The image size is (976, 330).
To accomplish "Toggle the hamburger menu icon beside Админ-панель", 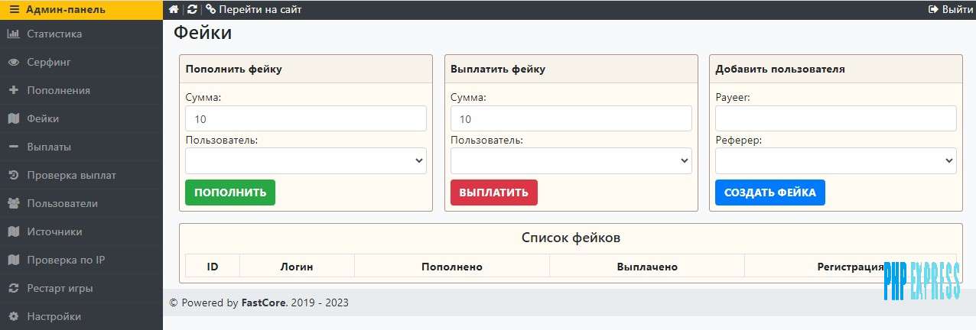I will [x=14, y=10].
